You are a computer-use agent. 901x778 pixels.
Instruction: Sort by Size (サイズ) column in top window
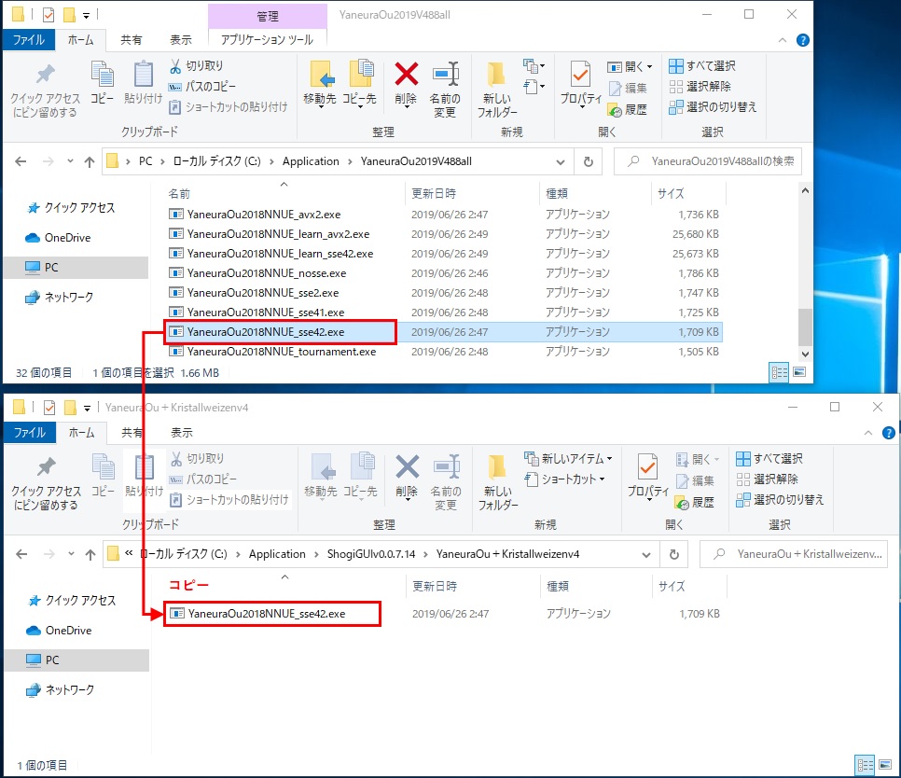(671, 194)
